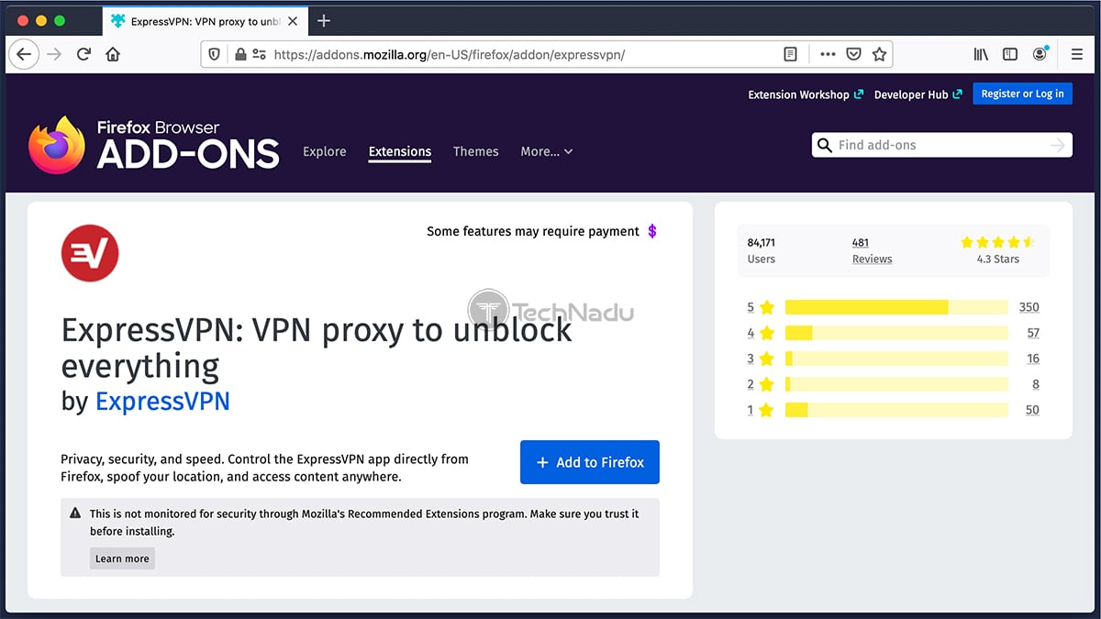
Task: Save page to Pocket icon
Action: pyautogui.click(x=853, y=54)
